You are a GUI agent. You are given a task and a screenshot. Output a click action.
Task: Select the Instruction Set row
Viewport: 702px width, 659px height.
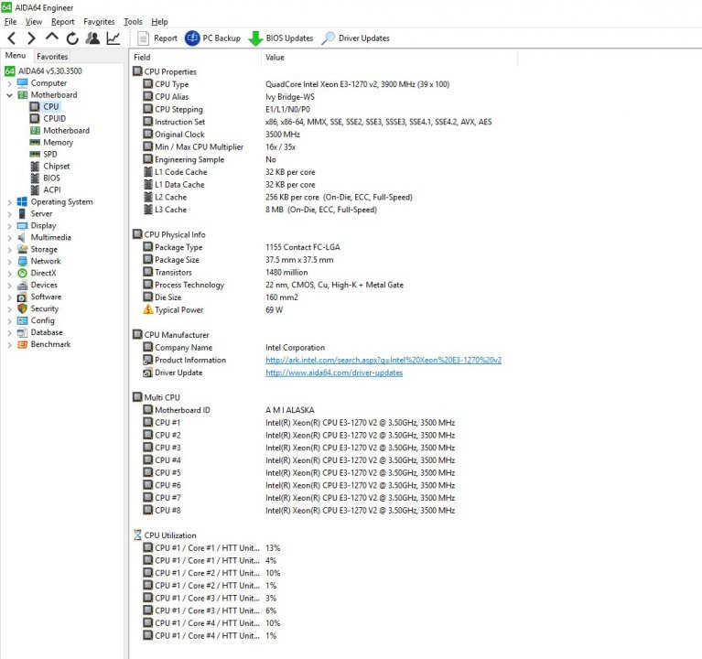click(318, 122)
